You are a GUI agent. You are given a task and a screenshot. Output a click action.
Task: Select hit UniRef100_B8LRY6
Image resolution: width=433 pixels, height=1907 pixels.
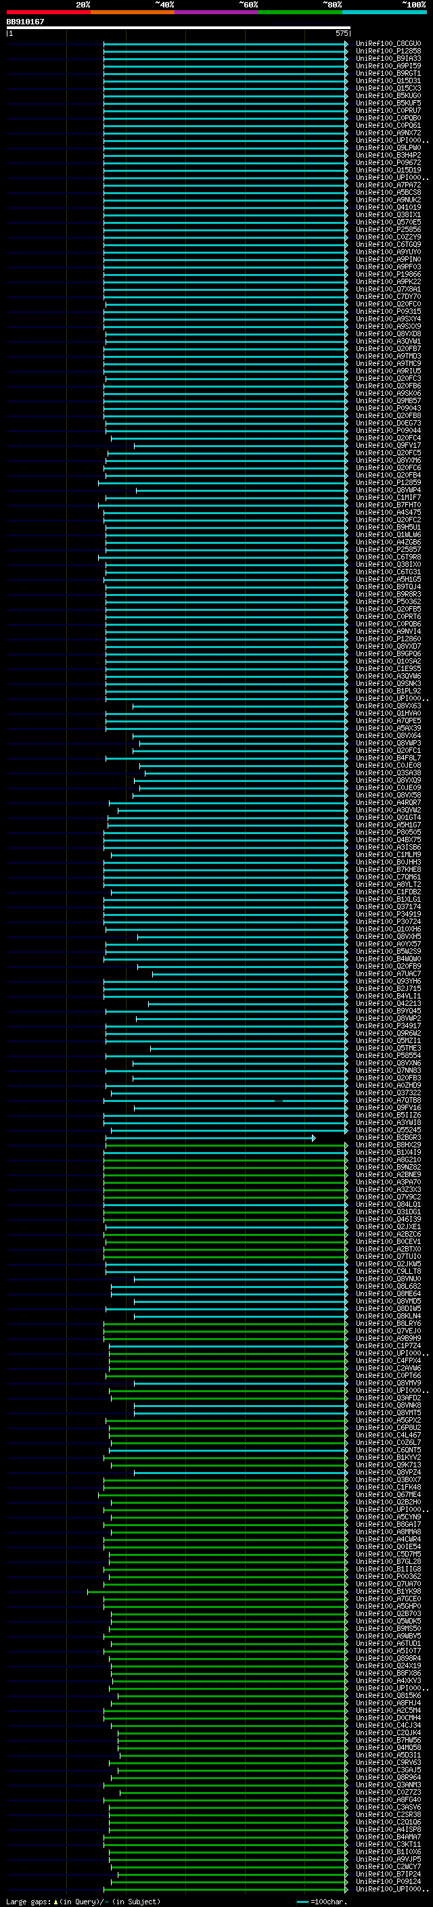pos(388,1324)
